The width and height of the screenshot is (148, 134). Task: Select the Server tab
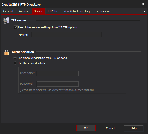[x=38, y=11]
